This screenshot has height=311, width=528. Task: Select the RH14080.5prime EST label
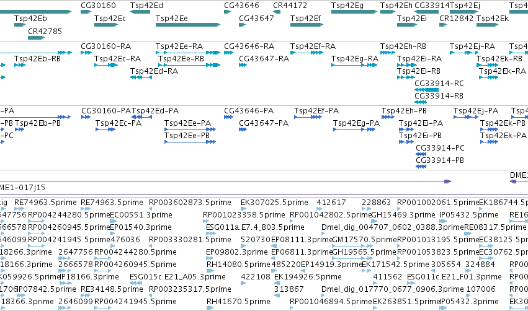(238, 265)
